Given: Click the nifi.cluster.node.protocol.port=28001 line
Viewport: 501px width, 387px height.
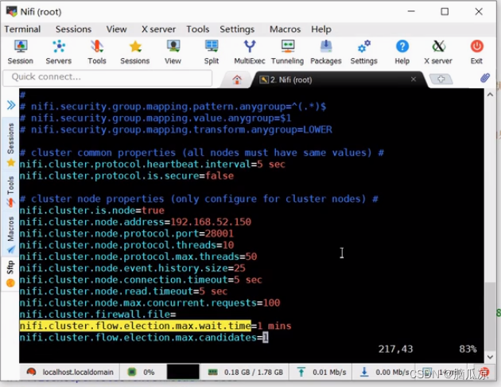Looking at the screenshot, I should (x=126, y=234).
